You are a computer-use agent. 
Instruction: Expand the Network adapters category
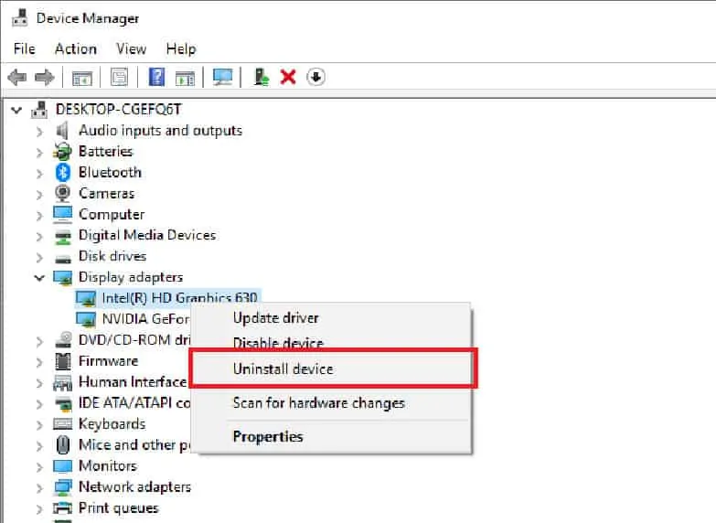click(39, 488)
